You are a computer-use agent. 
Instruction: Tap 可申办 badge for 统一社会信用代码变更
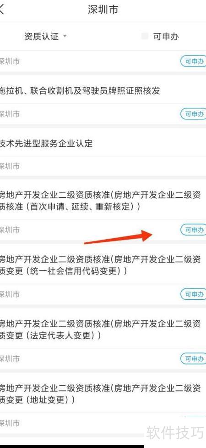pos(194,294)
